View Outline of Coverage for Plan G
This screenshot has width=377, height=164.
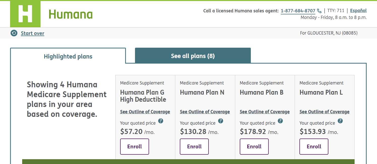point(145,112)
